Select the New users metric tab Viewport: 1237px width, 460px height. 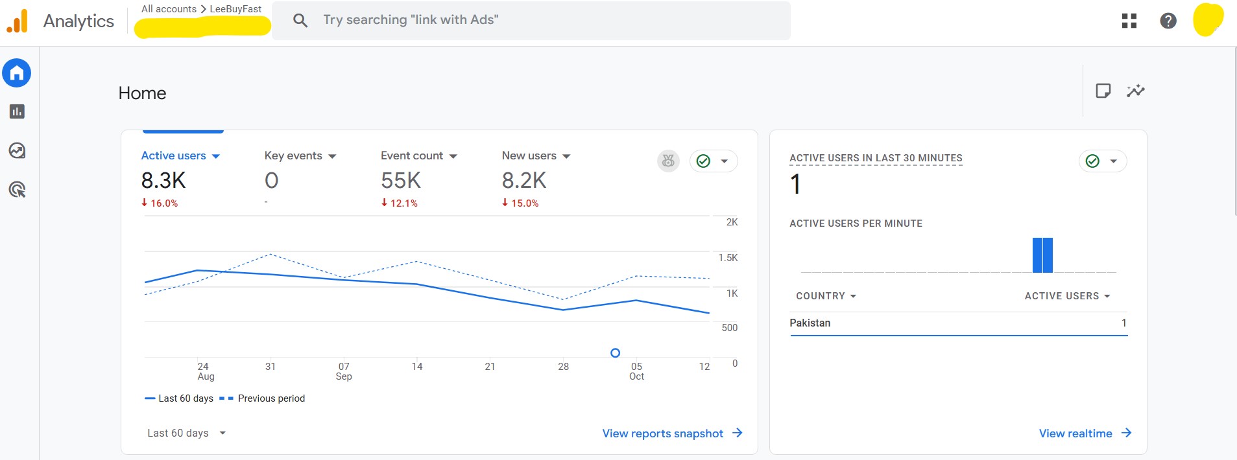529,156
